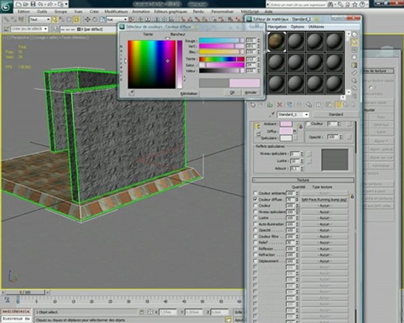
Task: Click the Material ID channel icon
Action: [319, 105]
